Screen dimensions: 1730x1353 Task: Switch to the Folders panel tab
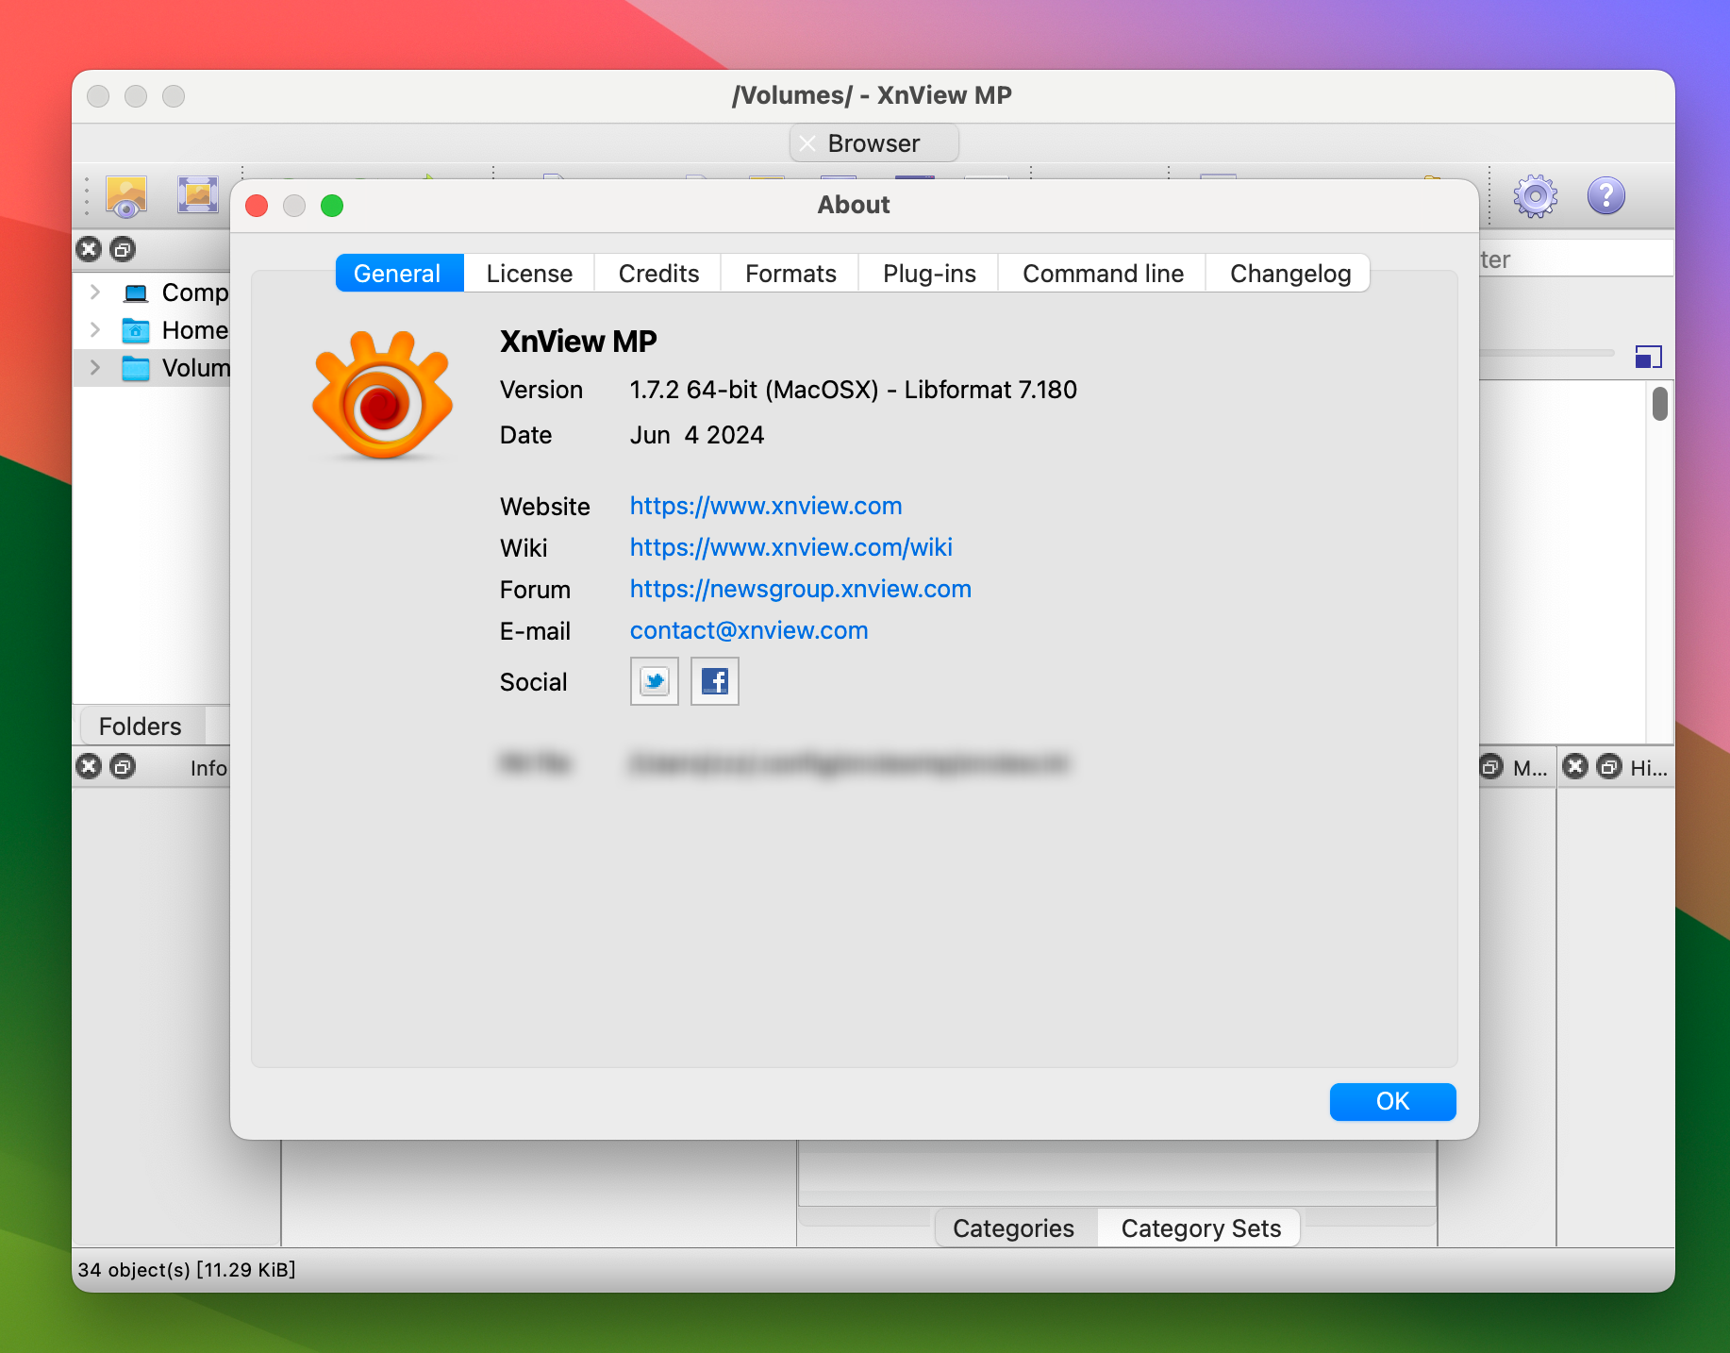click(141, 726)
